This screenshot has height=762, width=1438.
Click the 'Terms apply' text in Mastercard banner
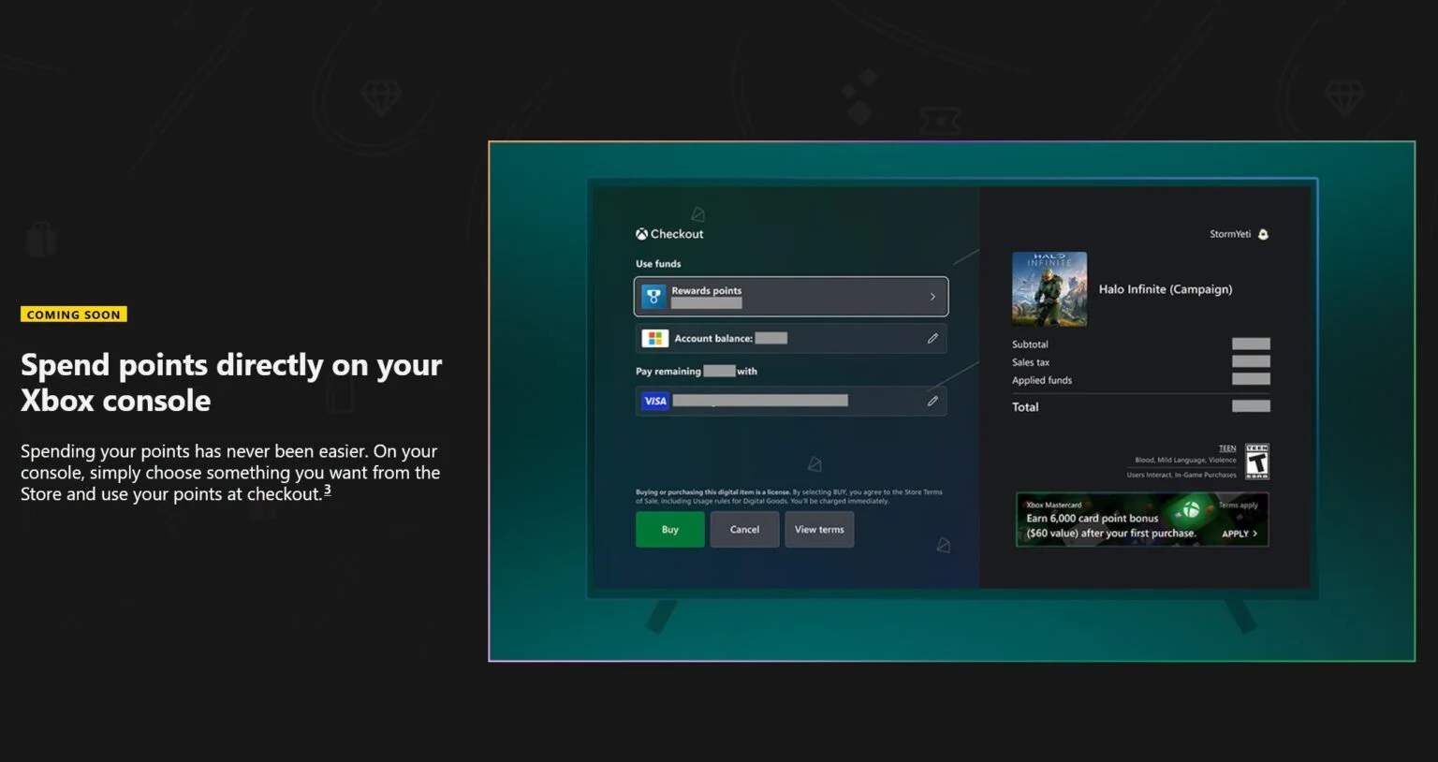[x=1239, y=506]
